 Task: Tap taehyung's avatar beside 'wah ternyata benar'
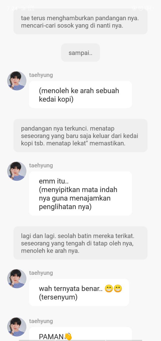tap(17, 279)
